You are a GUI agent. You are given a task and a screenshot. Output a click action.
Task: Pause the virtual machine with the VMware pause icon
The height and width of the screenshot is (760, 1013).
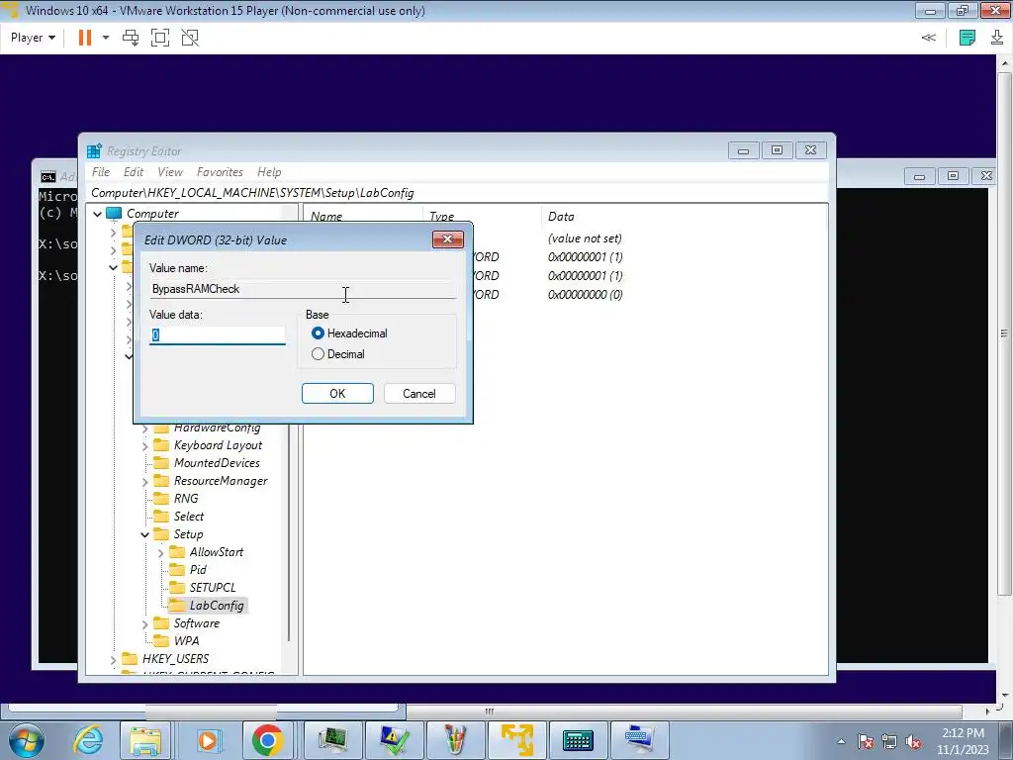[85, 38]
